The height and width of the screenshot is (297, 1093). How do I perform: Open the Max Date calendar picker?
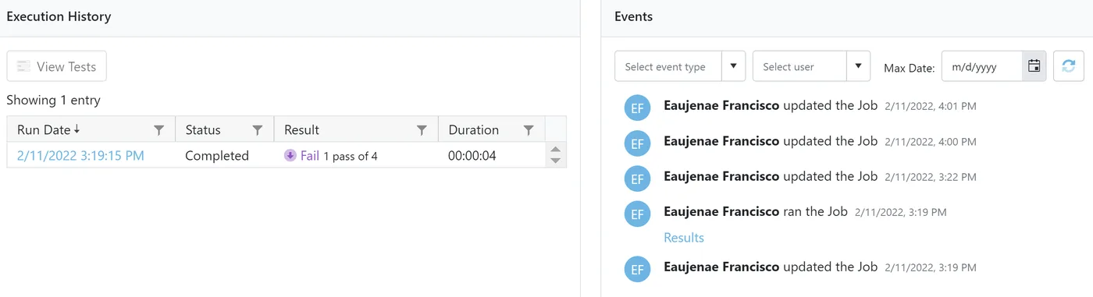[1034, 66]
